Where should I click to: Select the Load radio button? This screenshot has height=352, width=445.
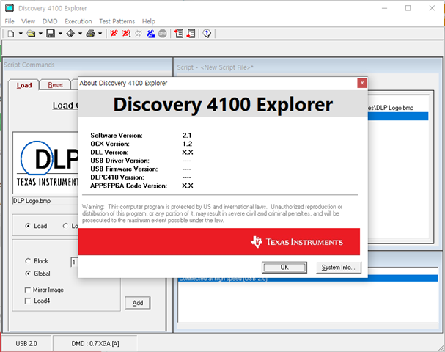[x=28, y=226]
